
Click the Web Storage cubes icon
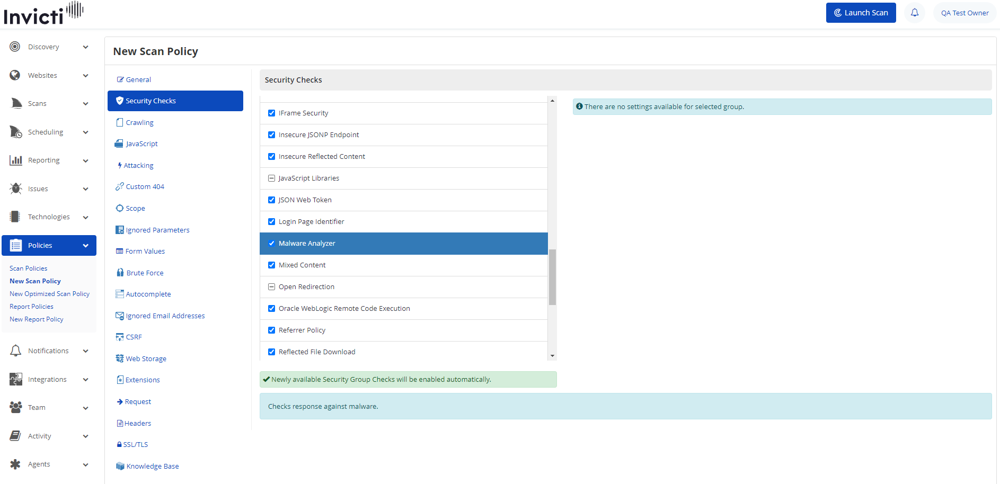(120, 358)
